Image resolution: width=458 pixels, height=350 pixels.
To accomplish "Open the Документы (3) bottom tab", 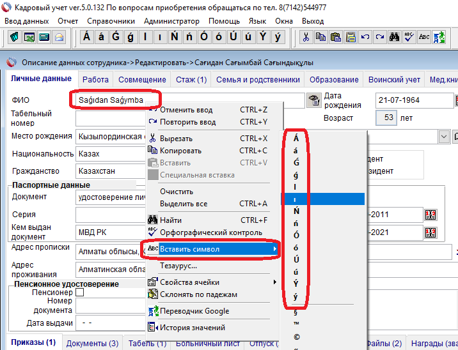I will pyautogui.click(x=92, y=343).
